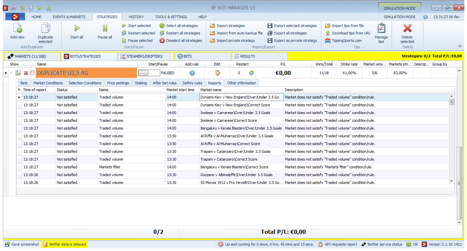The width and height of the screenshot is (467, 251).
Task: Click the Start all green play icon
Action: [77, 28]
